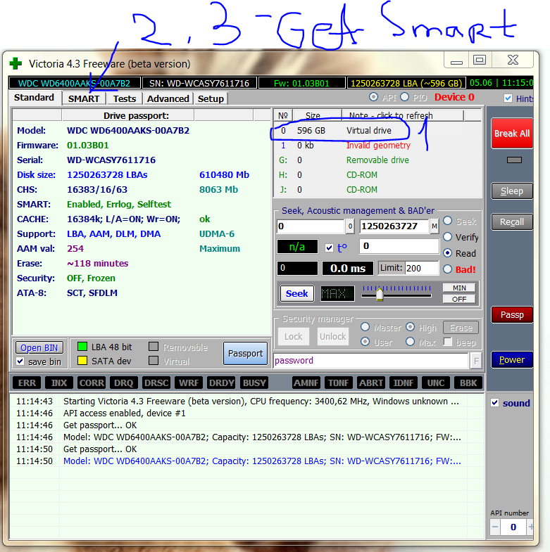This screenshot has width=550, height=552.
Task: Click the Limit 200 input field
Action: 422,268
